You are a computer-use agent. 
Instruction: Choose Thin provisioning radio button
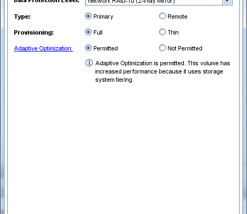pyautogui.click(x=162, y=32)
